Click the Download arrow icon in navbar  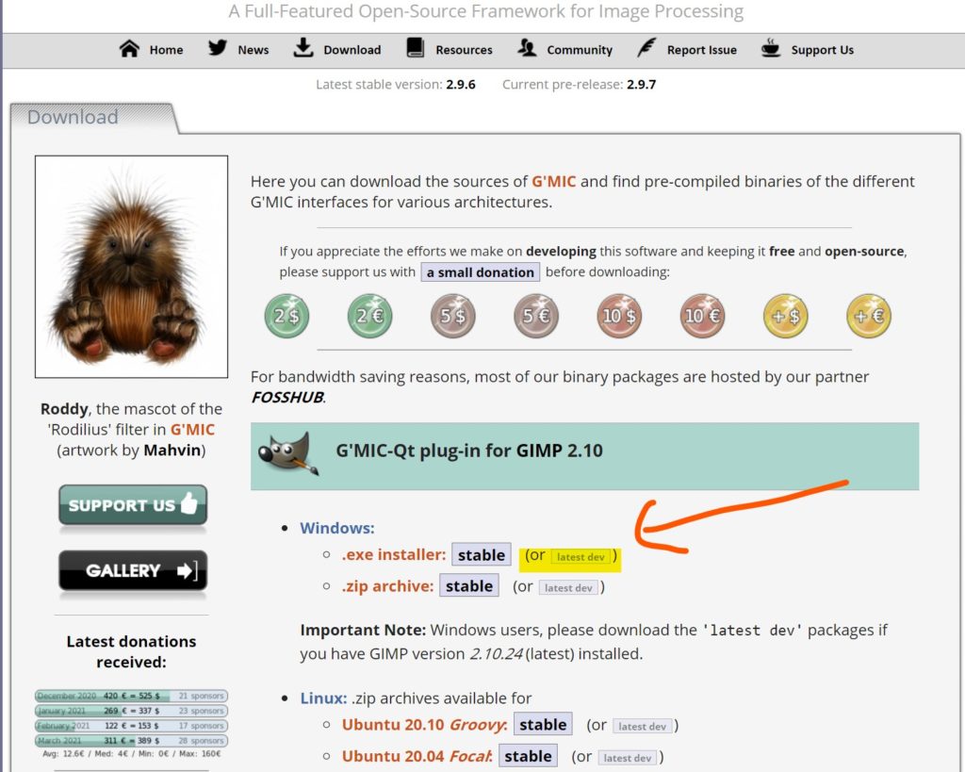click(x=303, y=48)
